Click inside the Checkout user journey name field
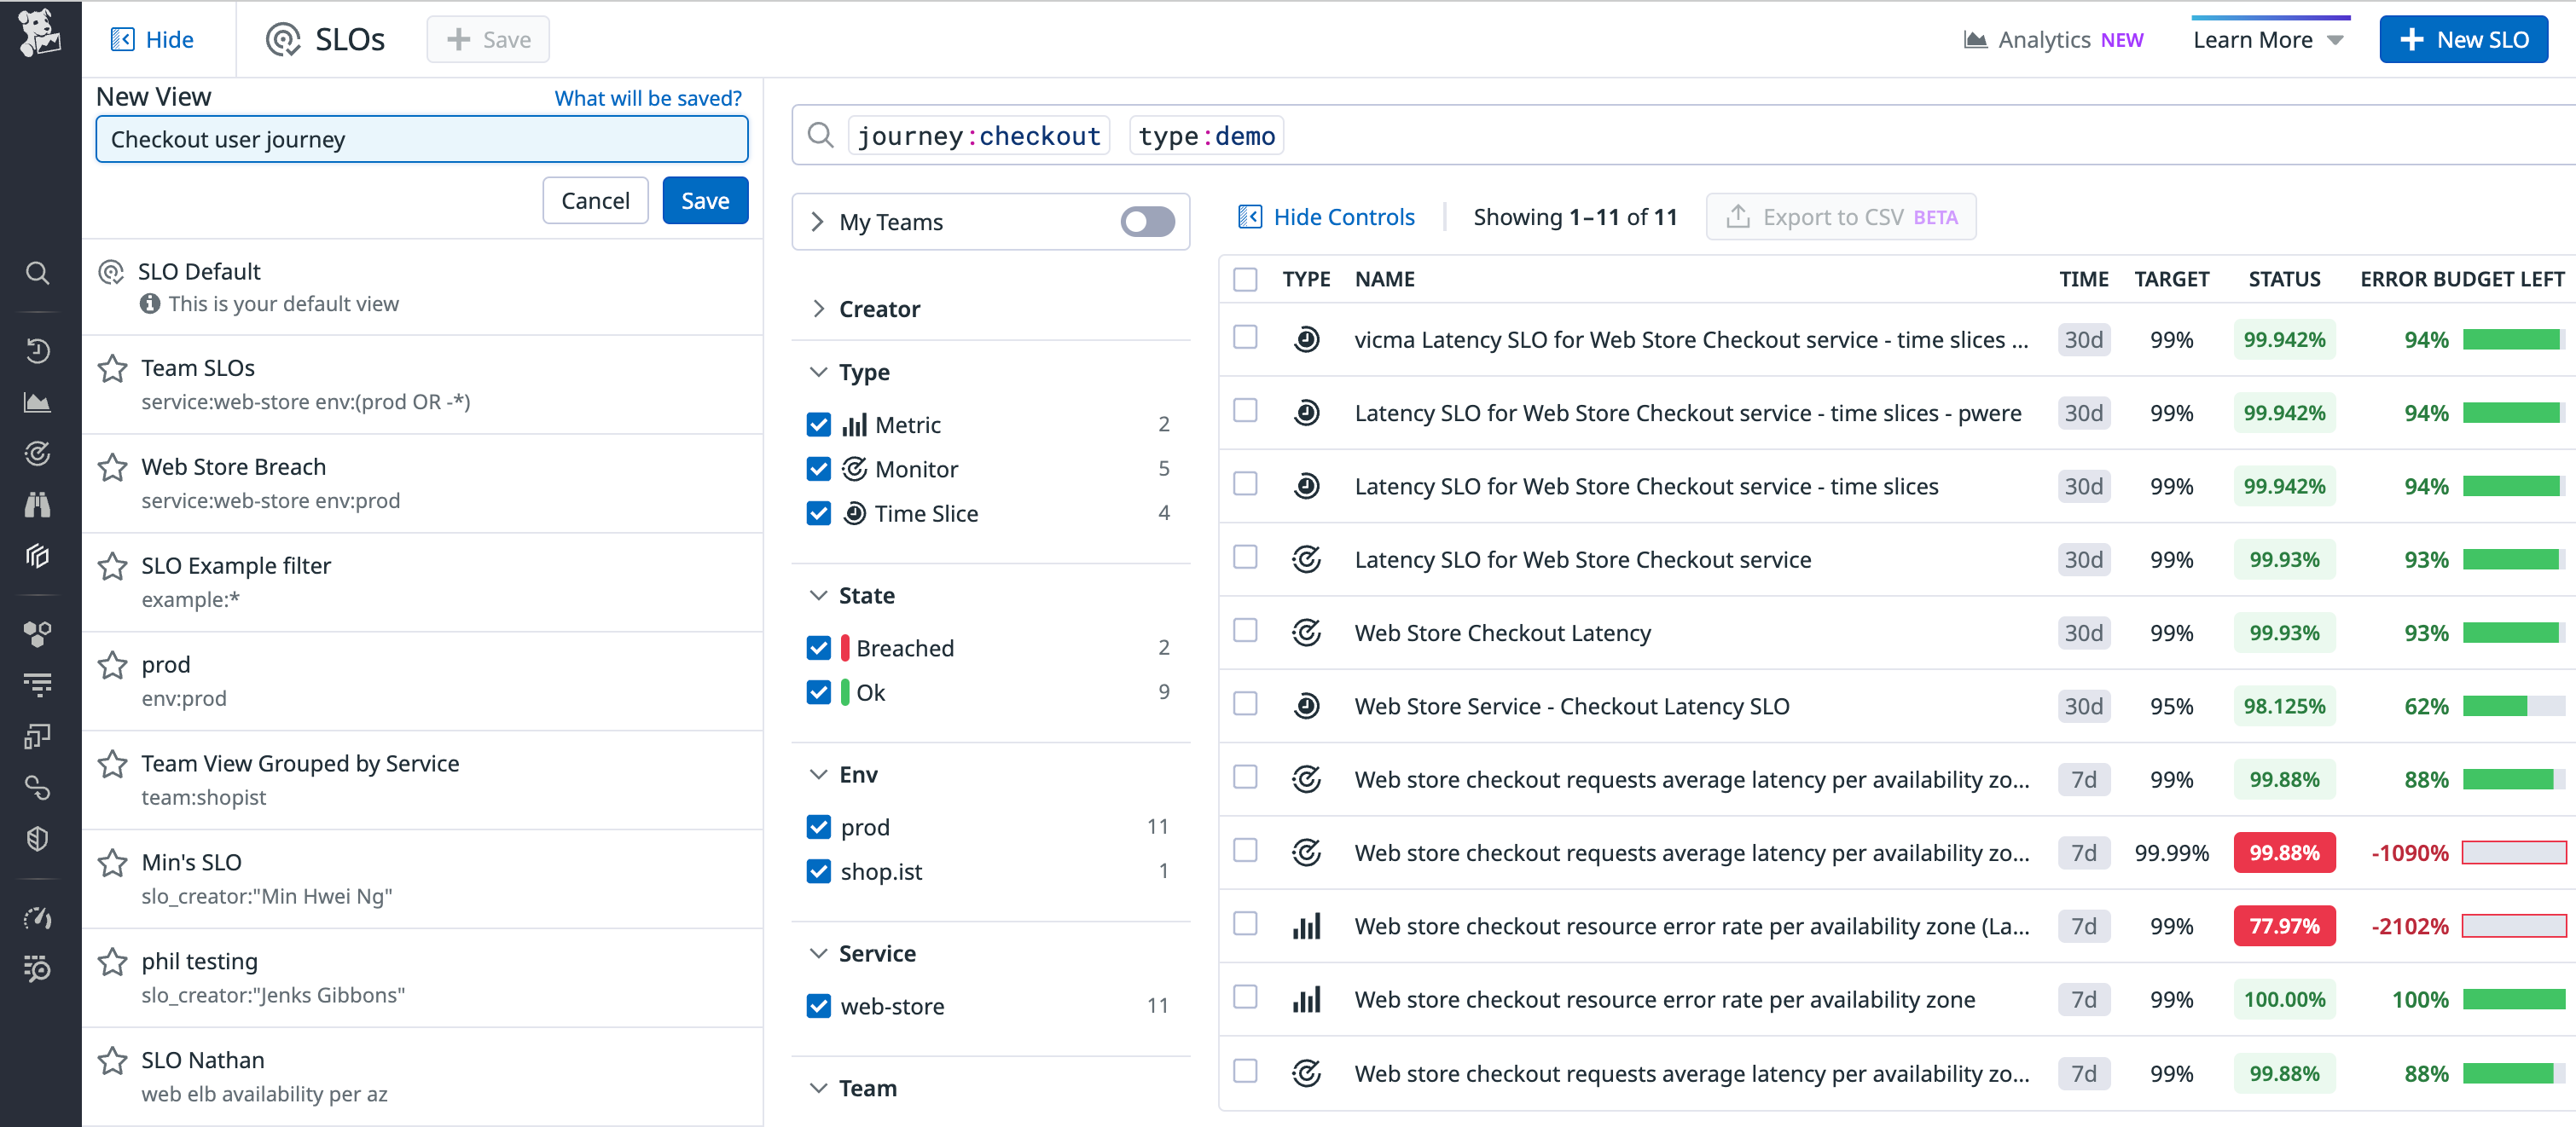Viewport: 2576px width, 1127px height. click(421, 139)
